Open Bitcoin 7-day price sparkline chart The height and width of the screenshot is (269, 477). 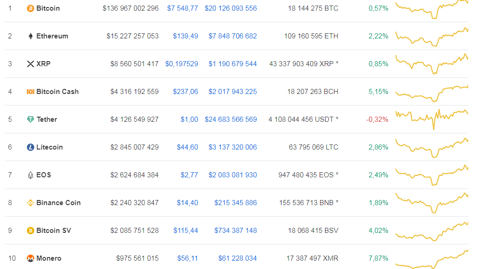(x=432, y=9)
